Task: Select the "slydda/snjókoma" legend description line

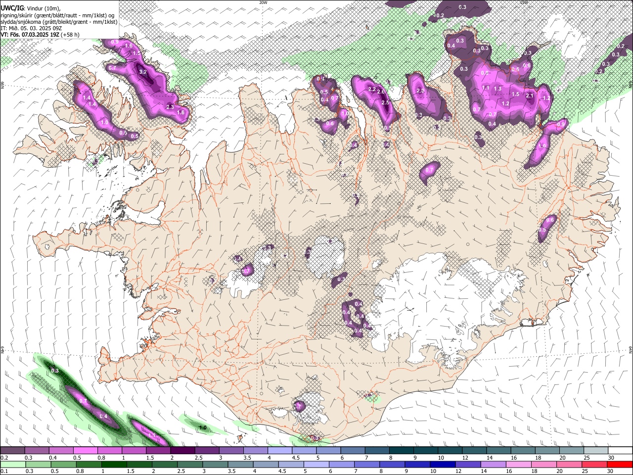Action: click(x=59, y=22)
